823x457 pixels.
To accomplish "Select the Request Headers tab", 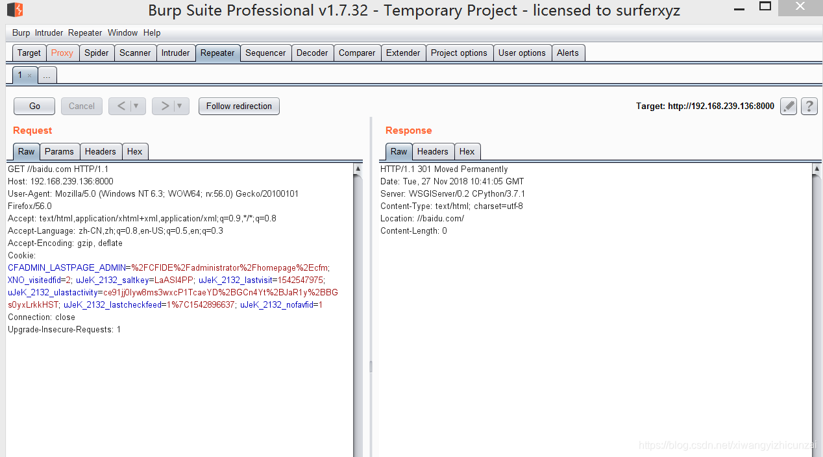I will point(101,151).
